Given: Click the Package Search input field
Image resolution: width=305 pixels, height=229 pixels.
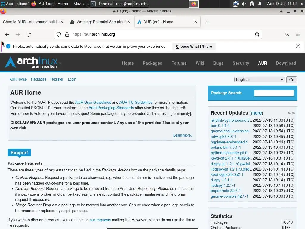Looking at the screenshot, I should click(x=274, y=93).
